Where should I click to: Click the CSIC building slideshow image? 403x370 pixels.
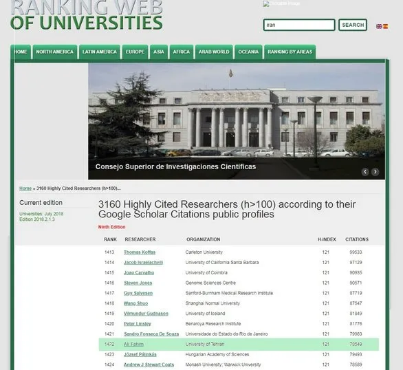click(x=237, y=121)
